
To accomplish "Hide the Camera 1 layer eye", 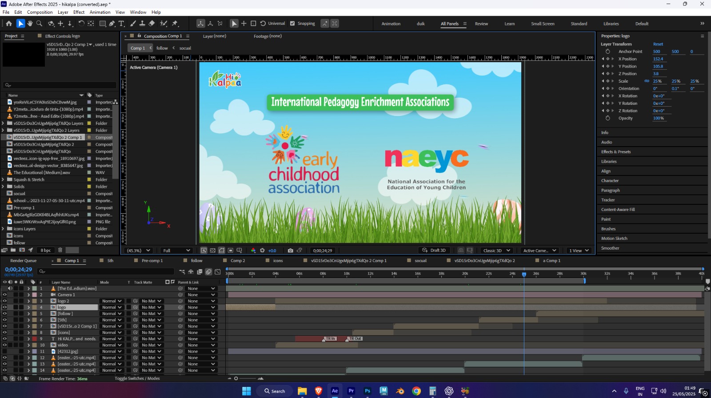I will coord(5,295).
